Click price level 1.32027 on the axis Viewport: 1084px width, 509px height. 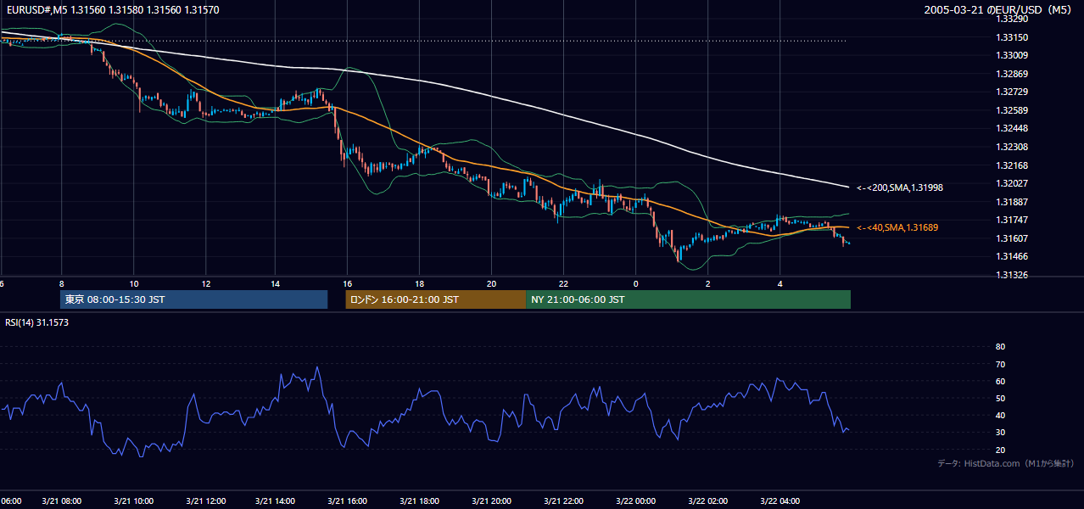[x=1012, y=183]
